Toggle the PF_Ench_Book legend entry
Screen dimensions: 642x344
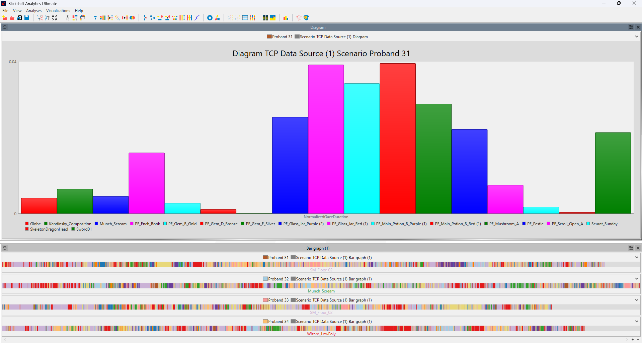[x=147, y=224]
